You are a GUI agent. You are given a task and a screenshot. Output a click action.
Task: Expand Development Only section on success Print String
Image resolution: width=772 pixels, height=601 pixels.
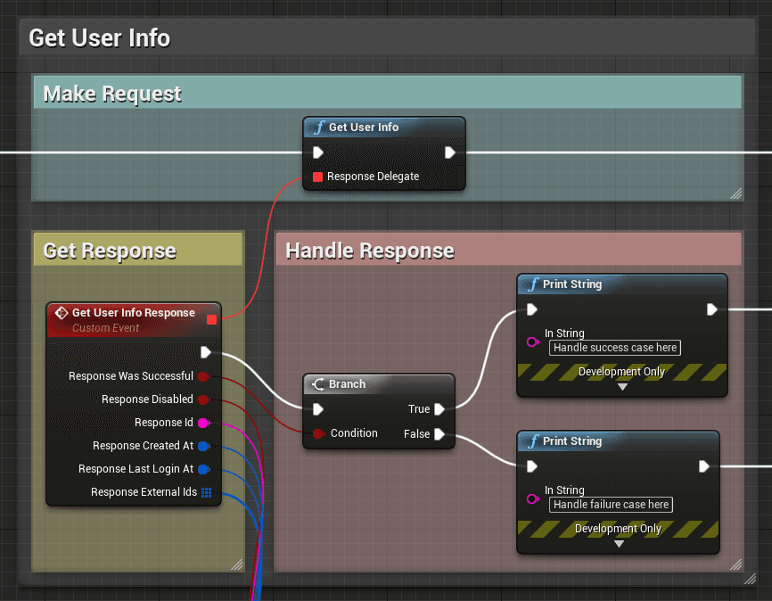tap(621, 386)
